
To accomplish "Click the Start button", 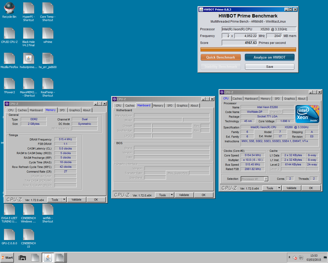I will click(7, 258).
